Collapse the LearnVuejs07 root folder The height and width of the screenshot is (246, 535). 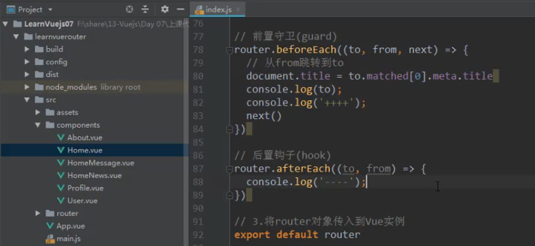tap(5, 24)
